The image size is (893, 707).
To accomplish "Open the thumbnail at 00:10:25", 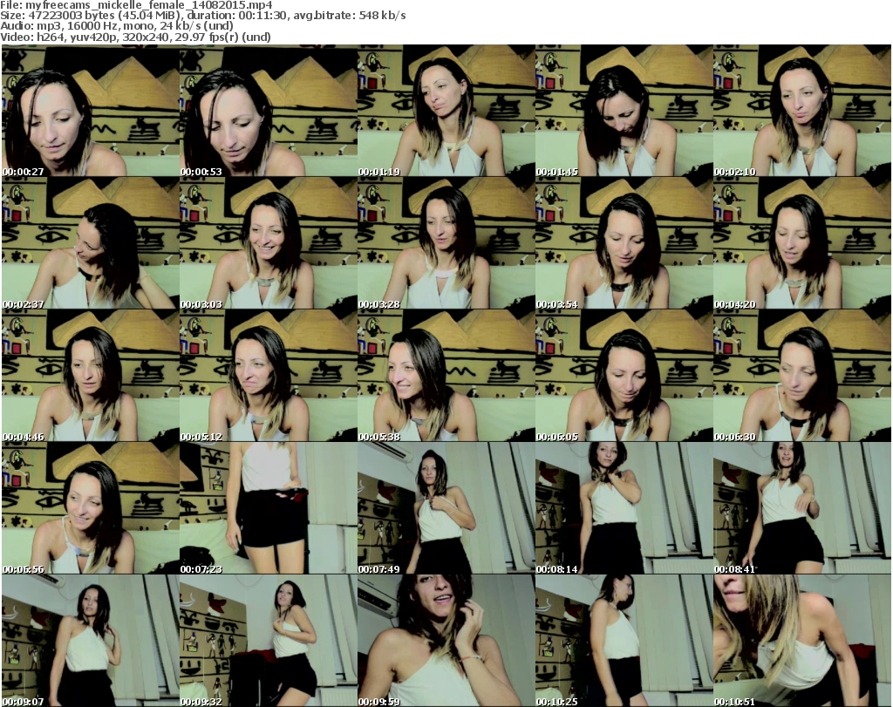I will tap(624, 641).
